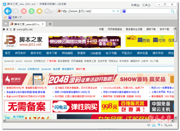This screenshot has height=131, width=180.
Task: Click the red stop loading button
Action: [x=24, y=11]
